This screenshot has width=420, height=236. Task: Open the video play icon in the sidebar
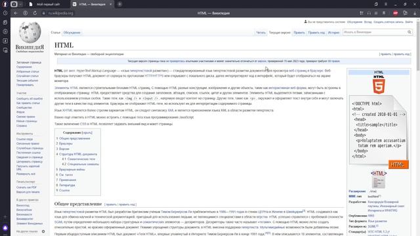(x=5, y=31)
